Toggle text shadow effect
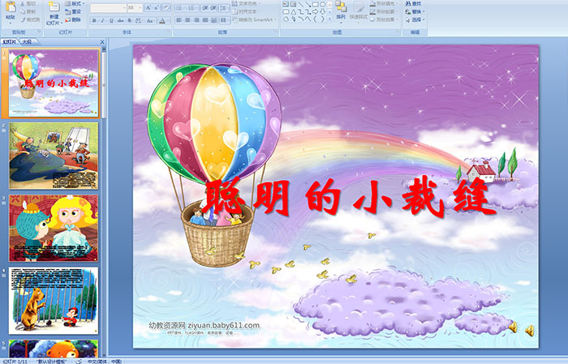The width and height of the screenshot is (568, 364). click(129, 20)
